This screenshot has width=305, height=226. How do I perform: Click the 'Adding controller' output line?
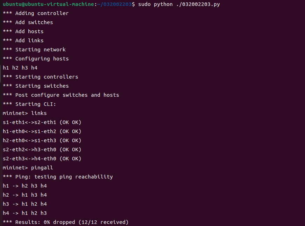[x=36, y=13]
